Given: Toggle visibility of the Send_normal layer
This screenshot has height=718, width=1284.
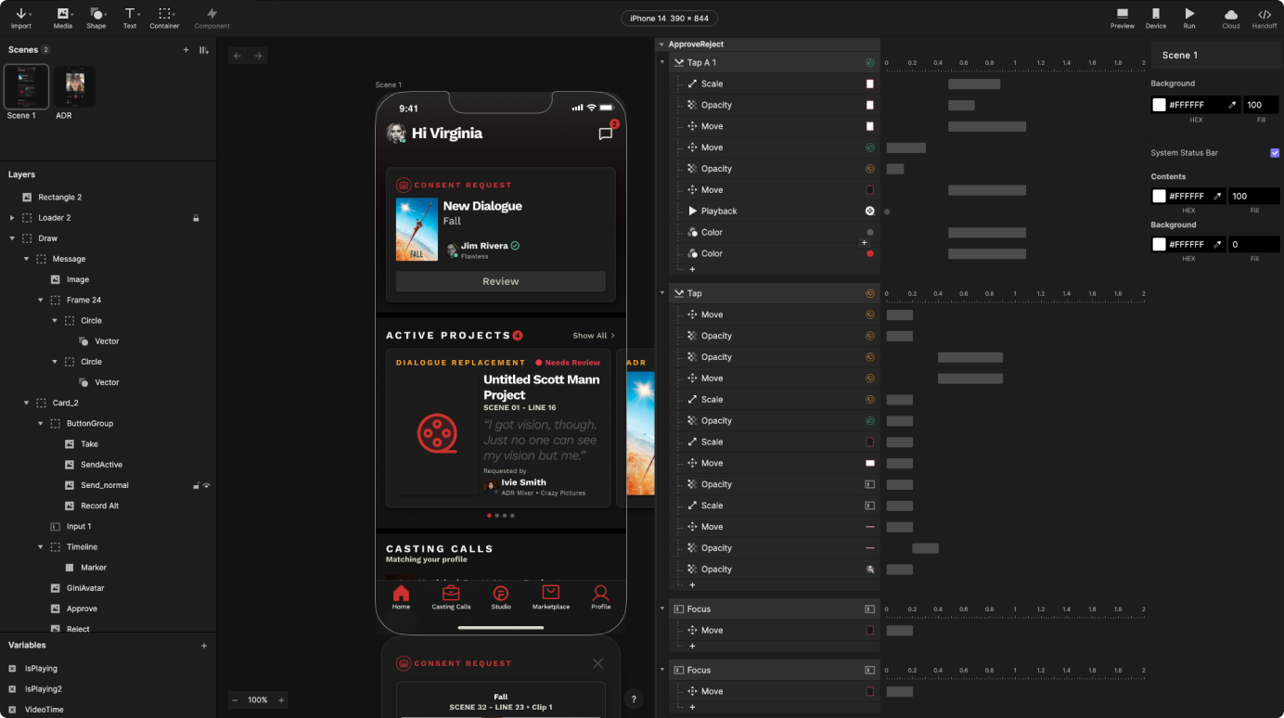Looking at the screenshot, I should pyautogui.click(x=206, y=485).
